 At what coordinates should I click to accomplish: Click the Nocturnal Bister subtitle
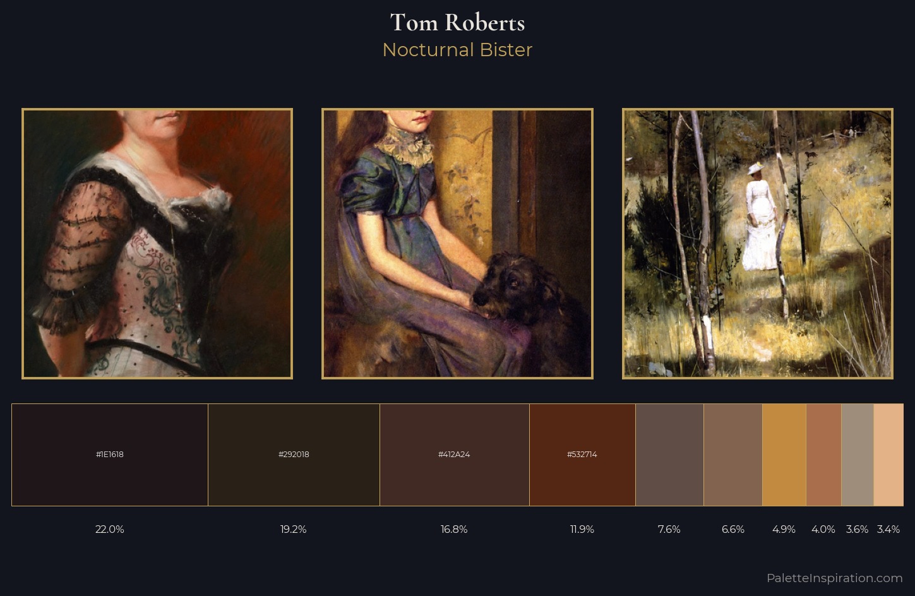[457, 50]
